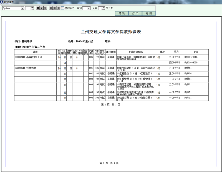Click the font size stepper
Viewport: 222px width, 172px height.
pyautogui.click(x=32, y=8)
